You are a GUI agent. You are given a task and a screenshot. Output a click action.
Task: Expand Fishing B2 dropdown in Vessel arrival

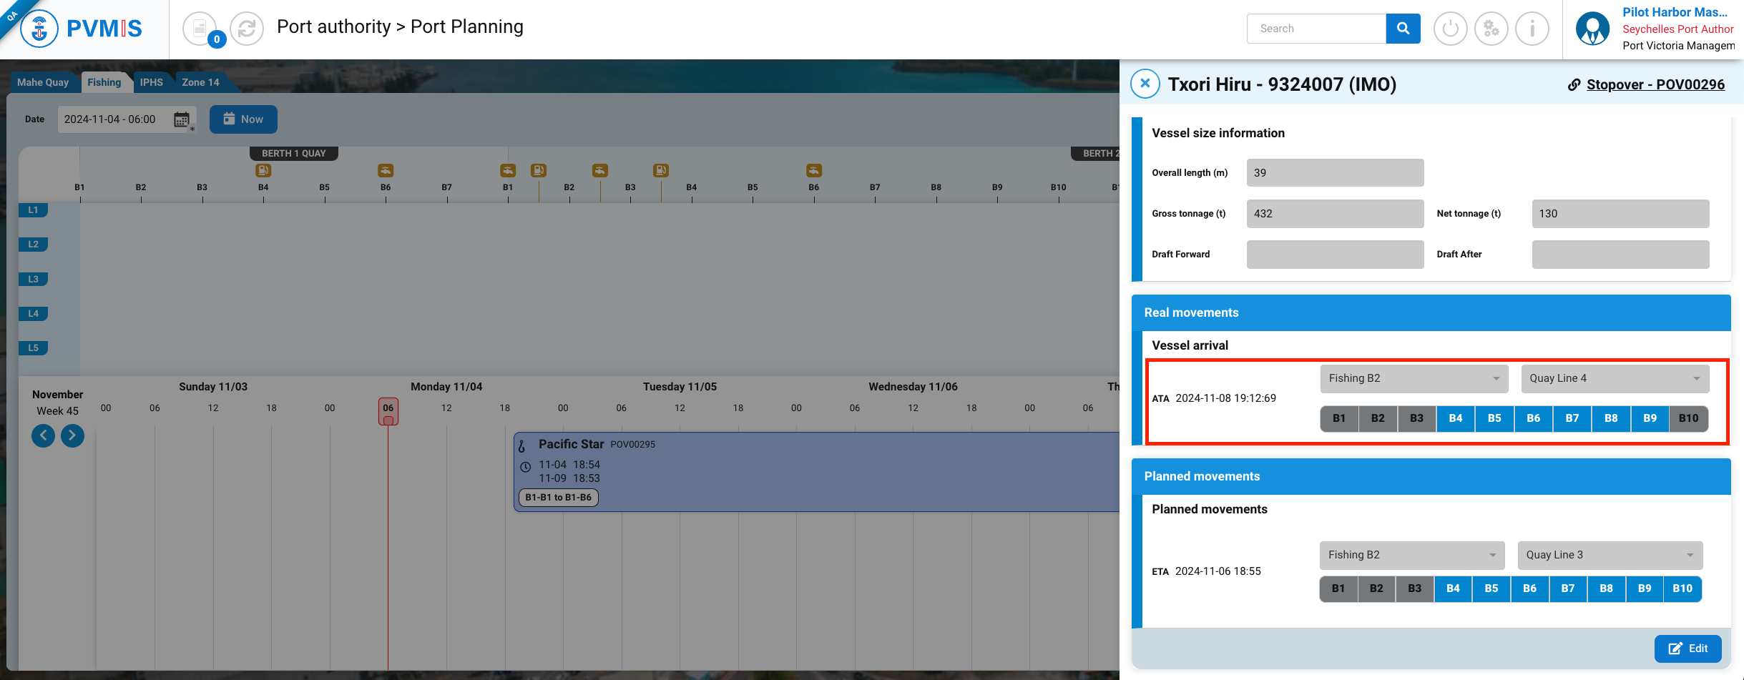tap(1414, 378)
